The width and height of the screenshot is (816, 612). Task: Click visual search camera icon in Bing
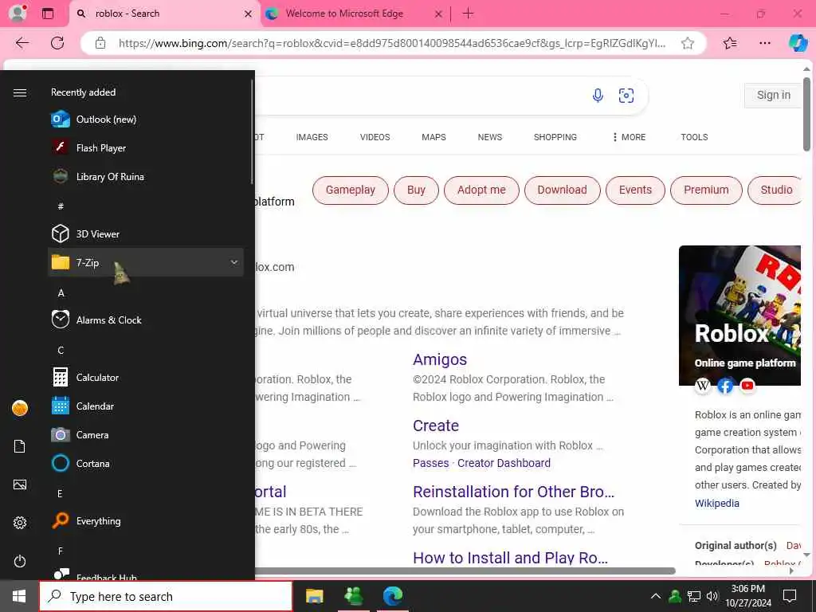point(626,96)
